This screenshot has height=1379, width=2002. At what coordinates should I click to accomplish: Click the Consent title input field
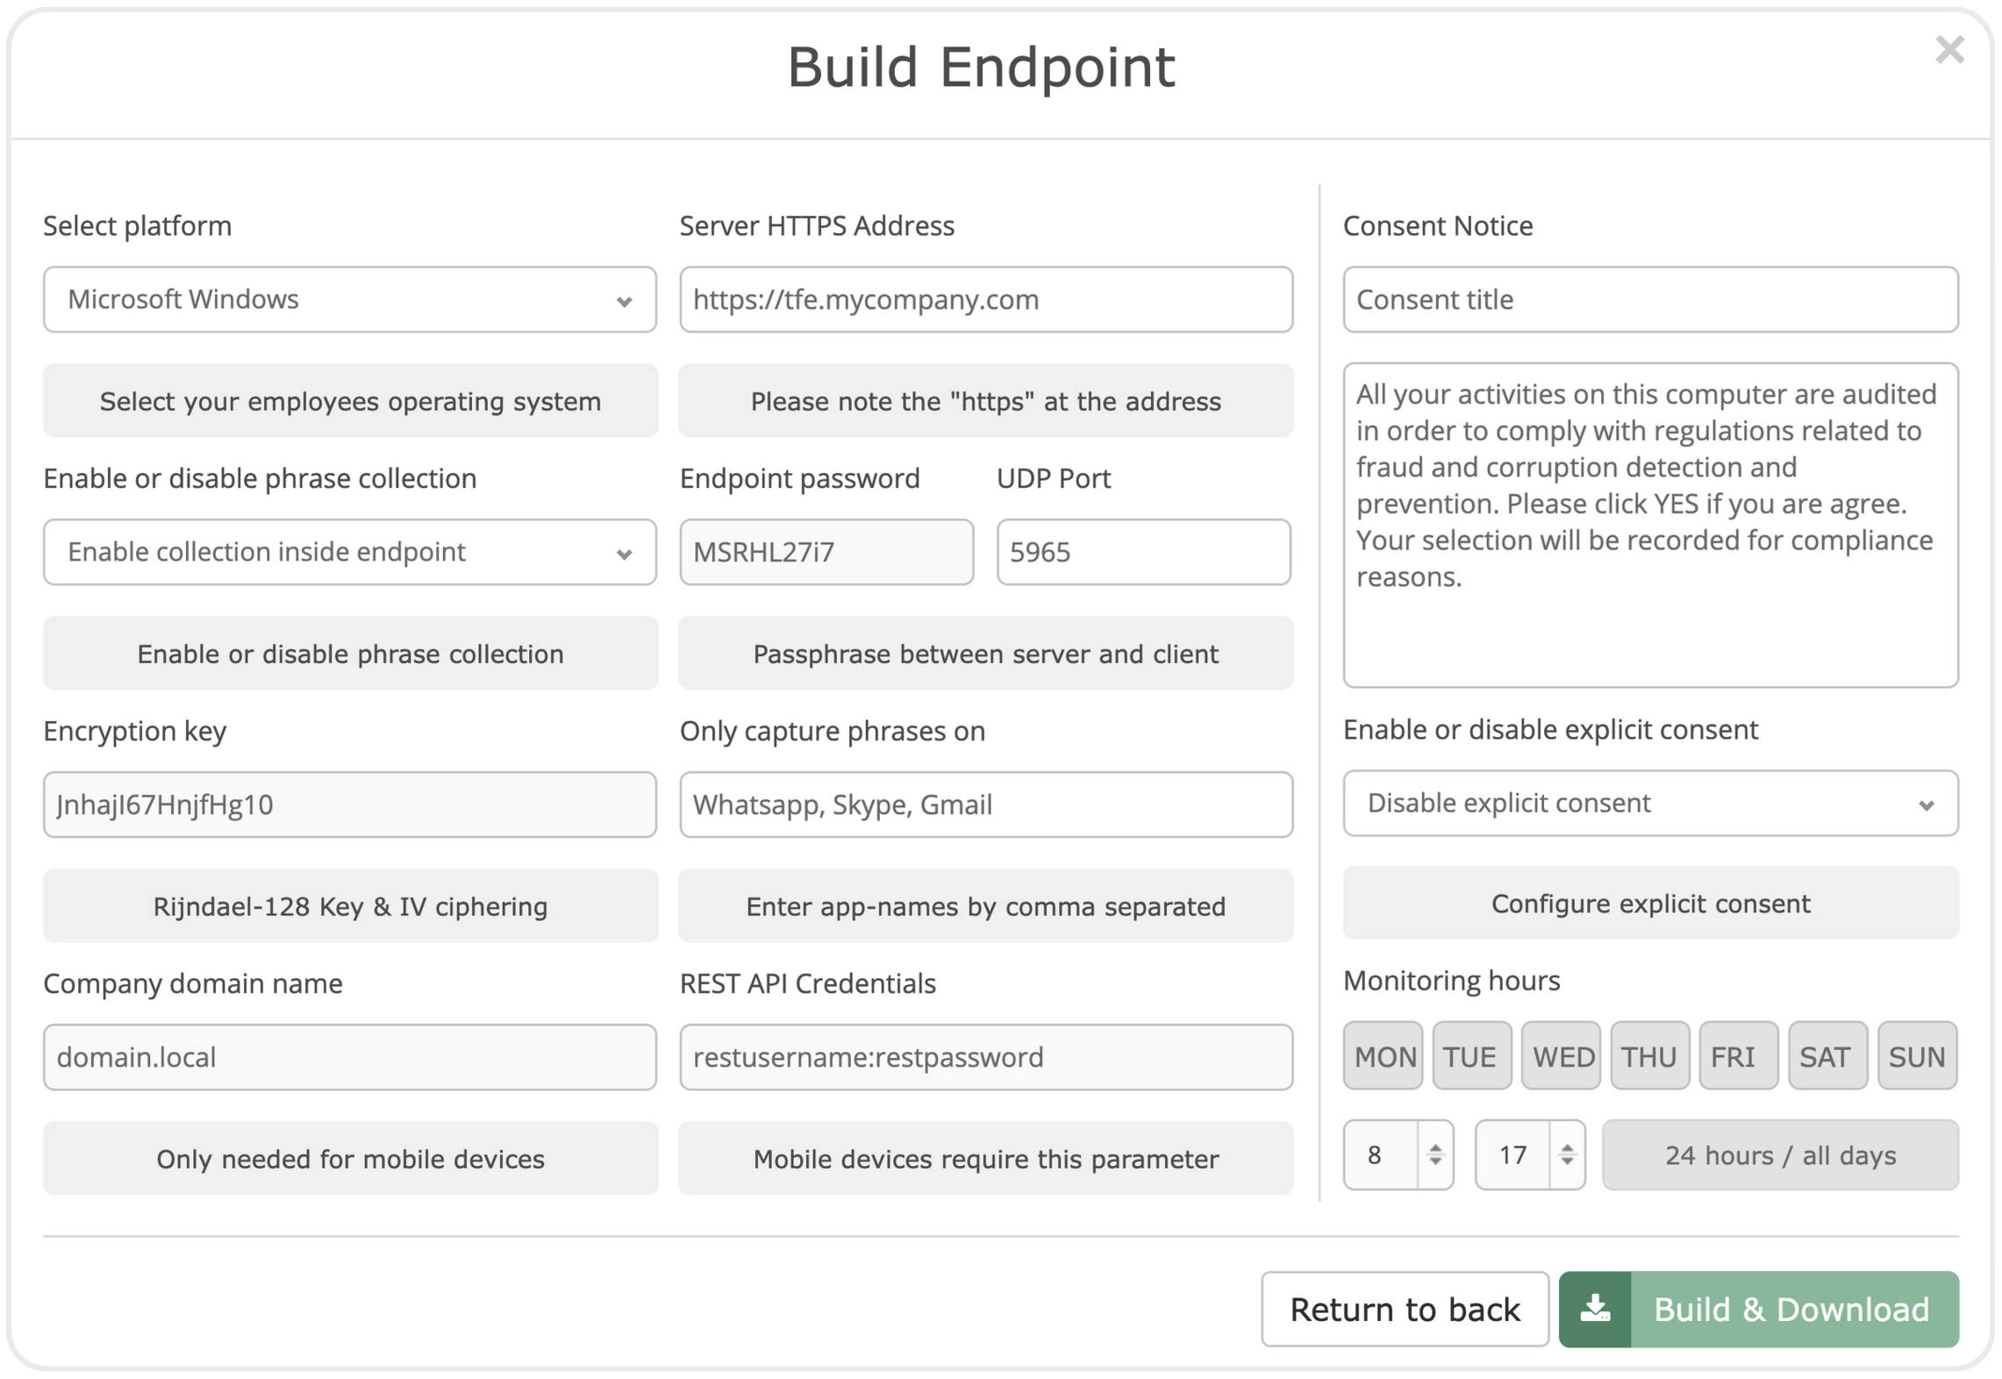(x=1650, y=299)
